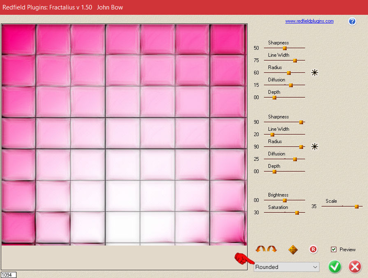The image size is (368, 278).
Task: Adjust the second Depth slider
Action: point(274,171)
